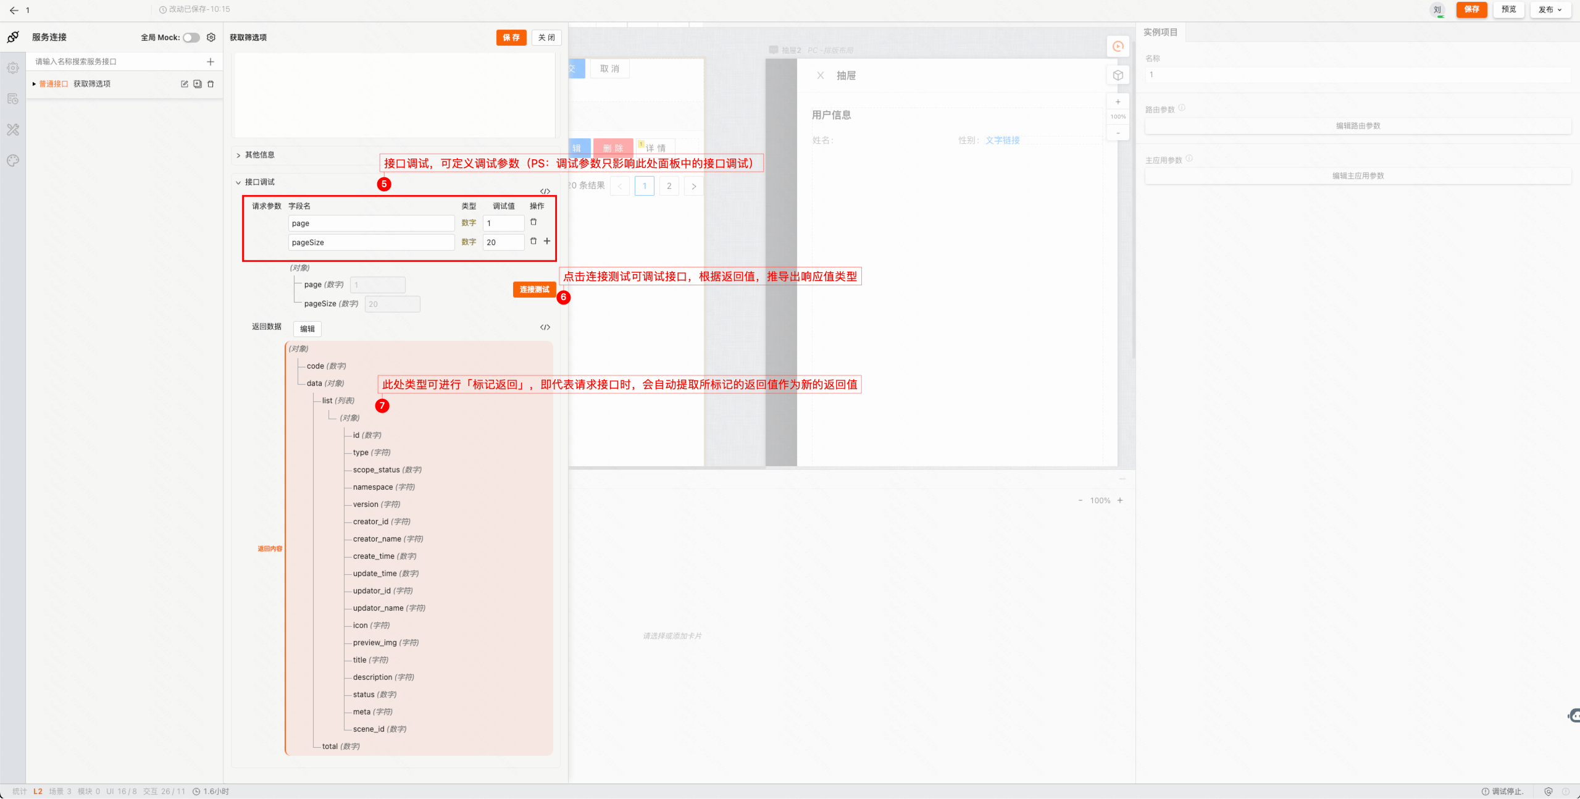Click 编辑路由参数 button
The width and height of the screenshot is (1580, 799).
pos(1358,126)
